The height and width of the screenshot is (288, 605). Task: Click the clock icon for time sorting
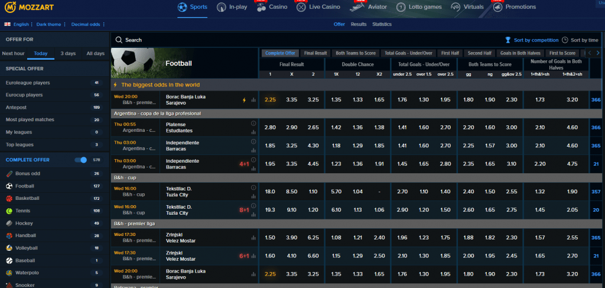click(x=565, y=40)
